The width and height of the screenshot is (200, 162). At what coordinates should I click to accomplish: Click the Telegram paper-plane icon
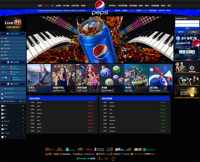178,38
